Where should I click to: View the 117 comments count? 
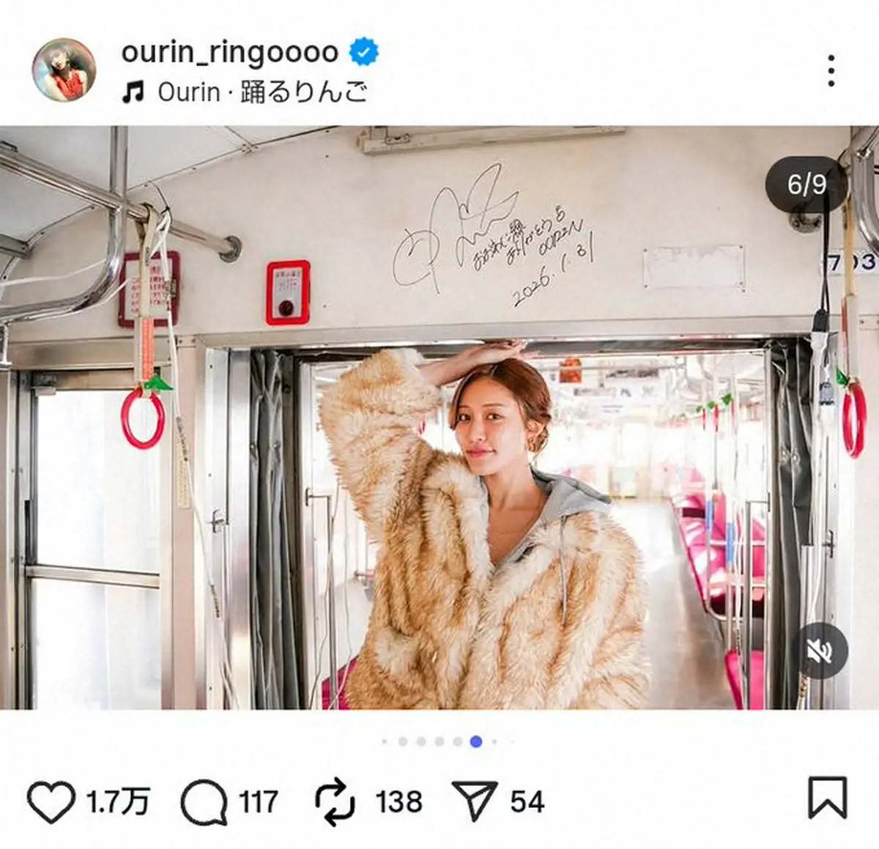pyautogui.click(x=259, y=802)
